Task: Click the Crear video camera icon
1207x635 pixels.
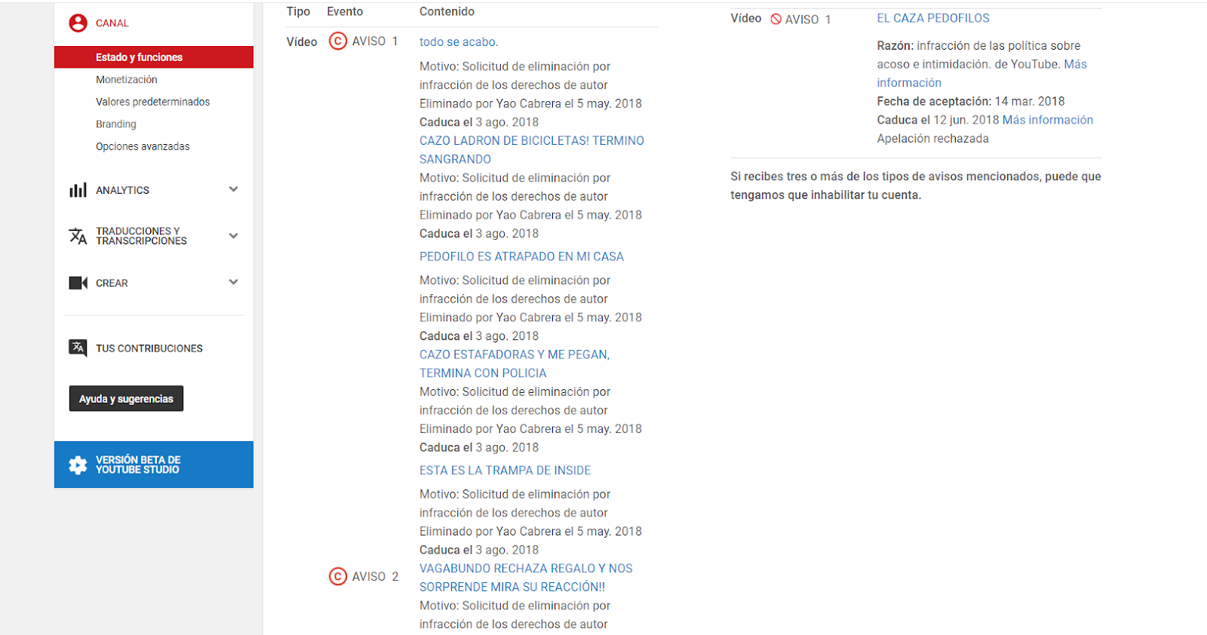Action: pos(78,283)
